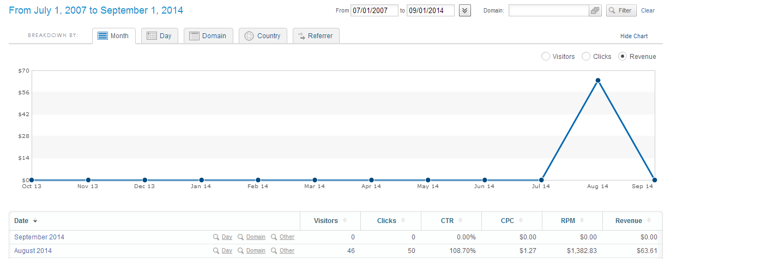Select the Revenue chart radio button
Viewport: 761px width, 259px height.
[x=623, y=56]
